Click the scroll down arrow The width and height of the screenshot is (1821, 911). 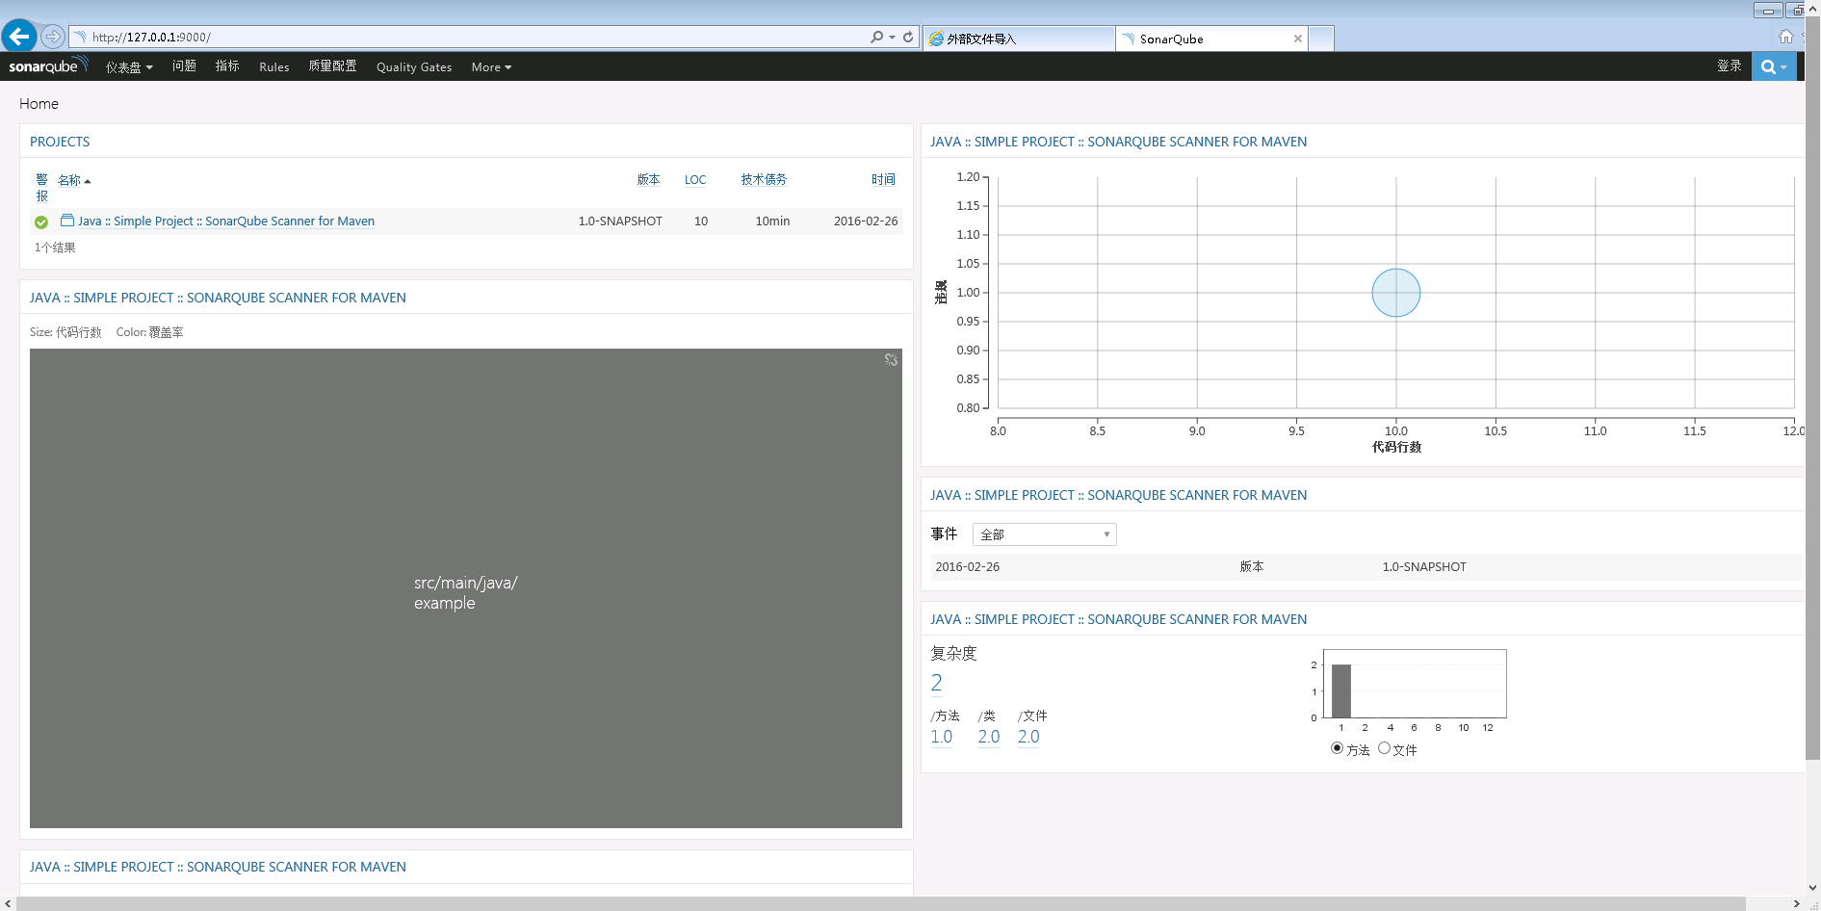tap(1812, 888)
